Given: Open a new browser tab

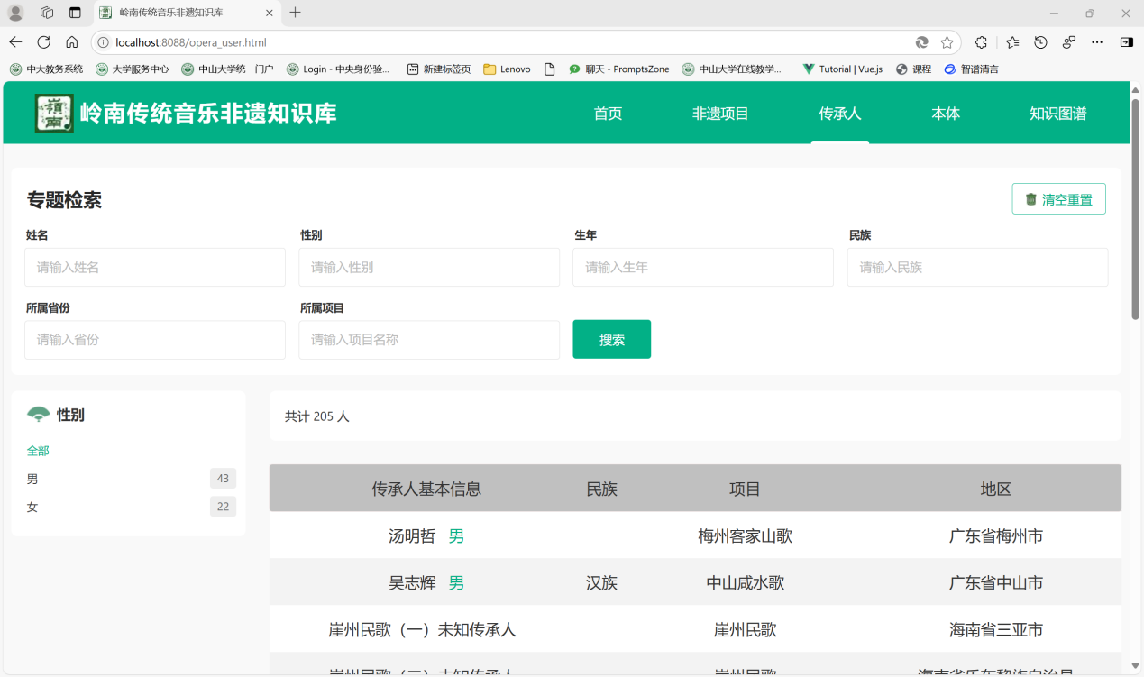Looking at the screenshot, I should [x=295, y=13].
